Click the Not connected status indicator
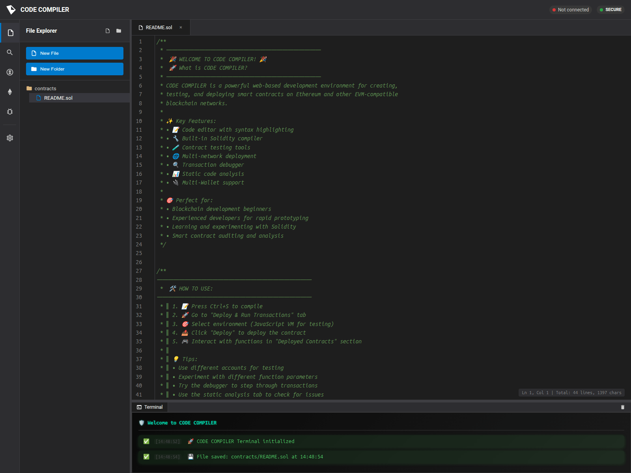This screenshot has height=473, width=631. coord(571,9)
